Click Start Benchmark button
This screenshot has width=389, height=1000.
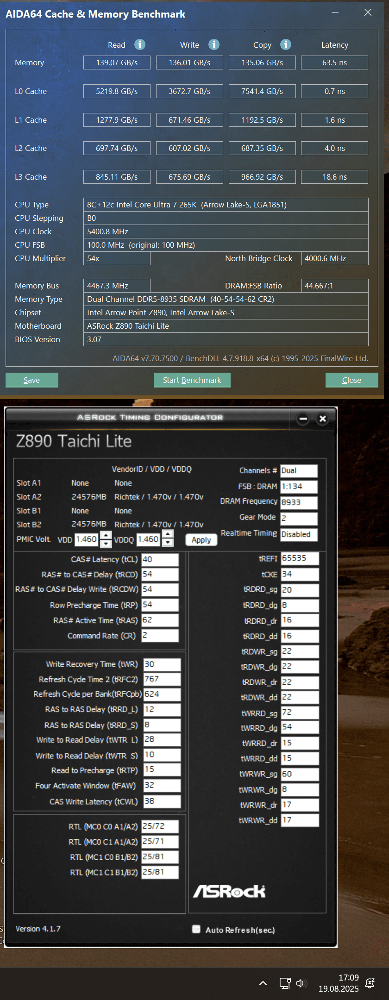coord(192,380)
